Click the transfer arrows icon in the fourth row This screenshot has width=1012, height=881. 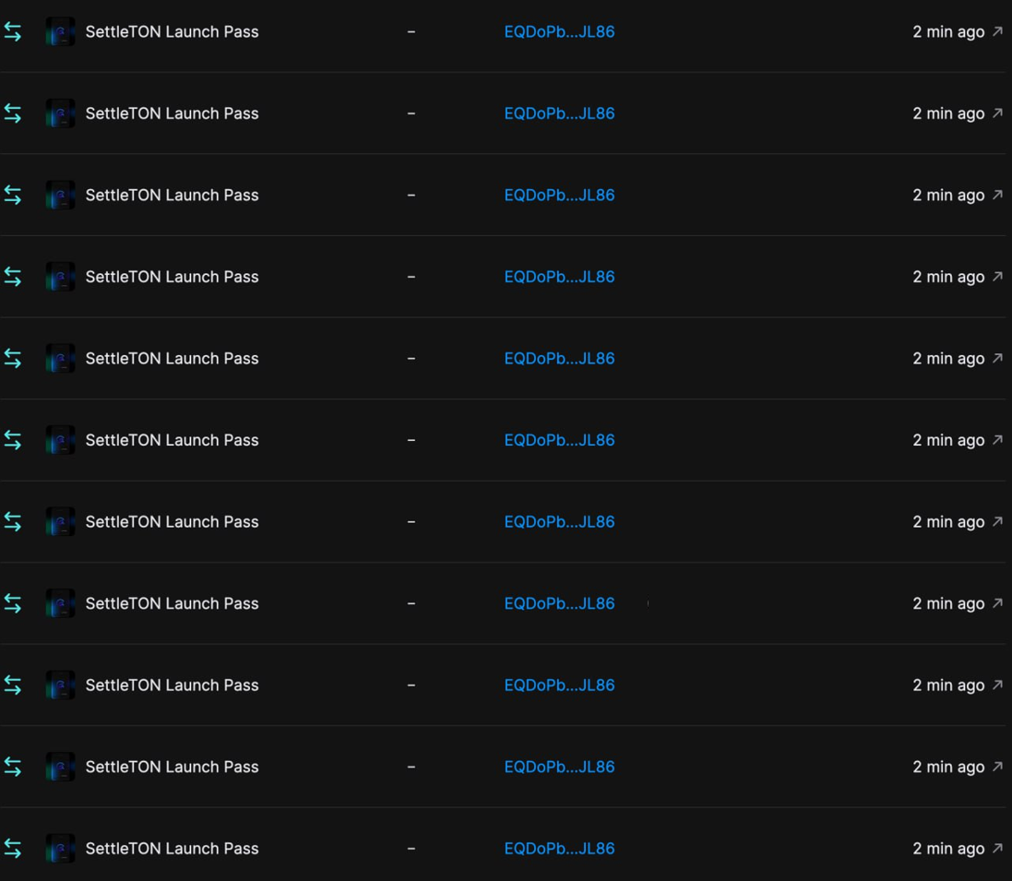[x=13, y=277]
